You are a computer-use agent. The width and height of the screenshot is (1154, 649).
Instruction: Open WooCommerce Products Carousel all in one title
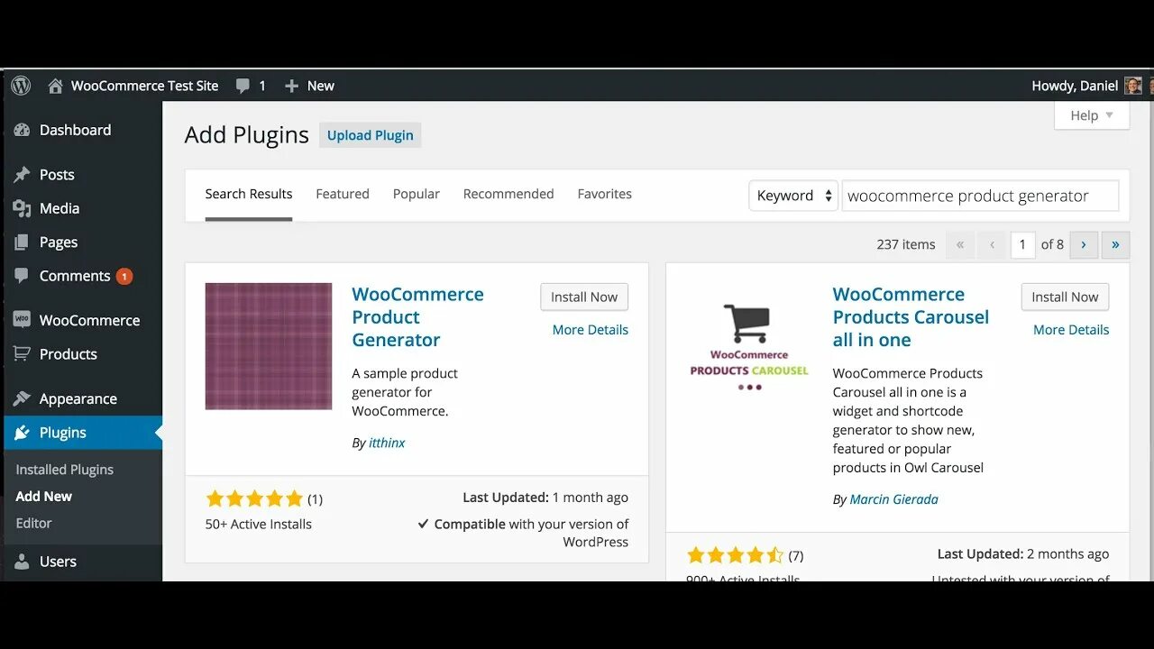tap(911, 317)
